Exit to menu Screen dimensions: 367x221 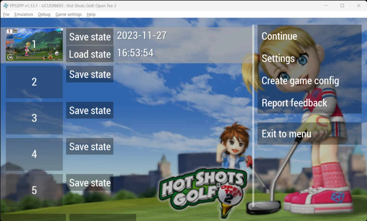tap(310, 134)
